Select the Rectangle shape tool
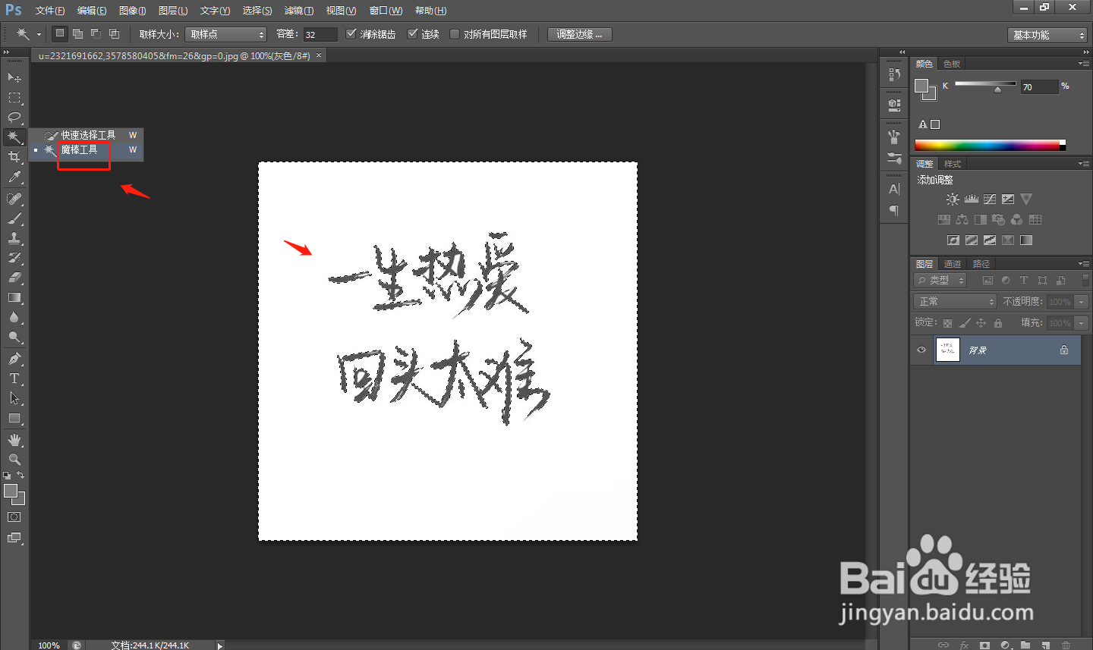The image size is (1093, 650). [14, 418]
